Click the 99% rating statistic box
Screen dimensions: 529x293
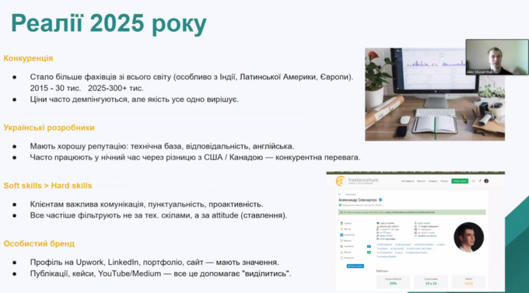[x=393, y=281]
